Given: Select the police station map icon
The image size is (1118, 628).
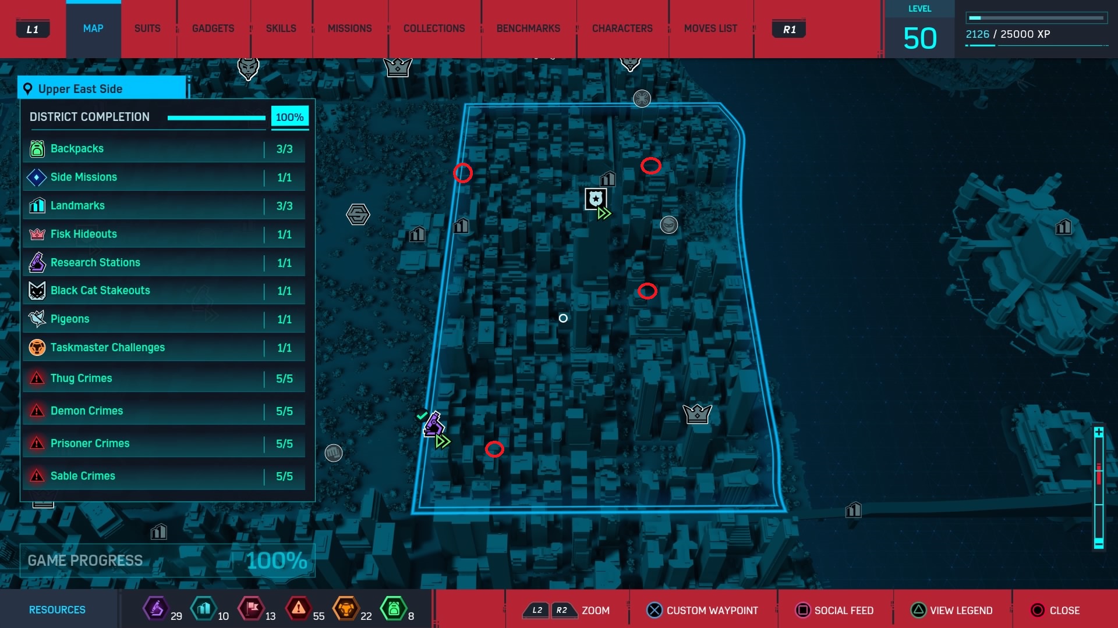Looking at the screenshot, I should tap(596, 199).
